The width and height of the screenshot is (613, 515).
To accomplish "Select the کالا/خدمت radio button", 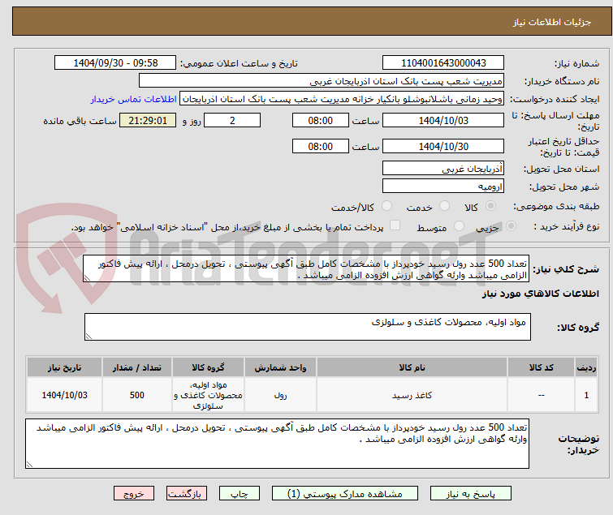I will (x=386, y=206).
